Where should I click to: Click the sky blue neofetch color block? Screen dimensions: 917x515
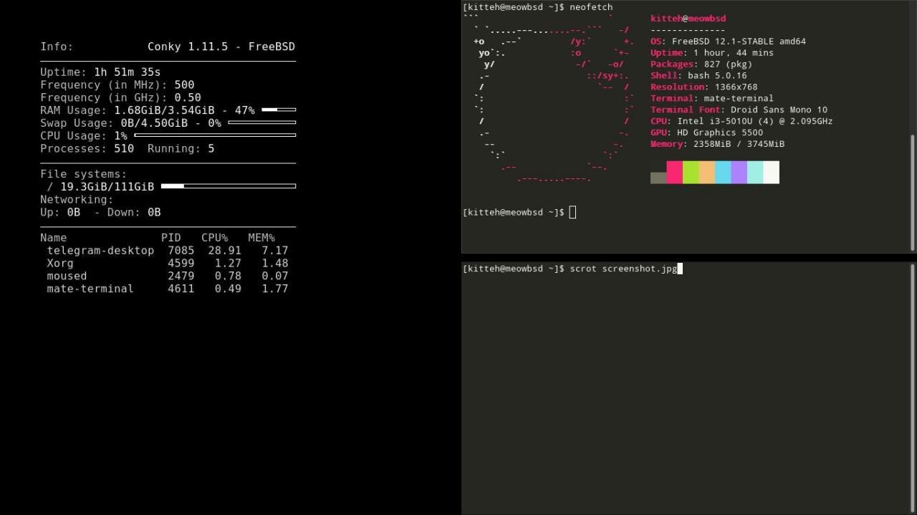(x=723, y=172)
